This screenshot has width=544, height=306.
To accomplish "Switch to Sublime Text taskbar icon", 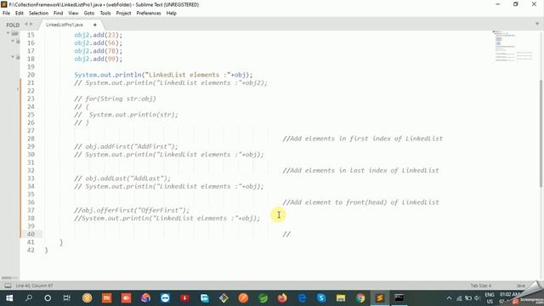I will (x=380, y=298).
